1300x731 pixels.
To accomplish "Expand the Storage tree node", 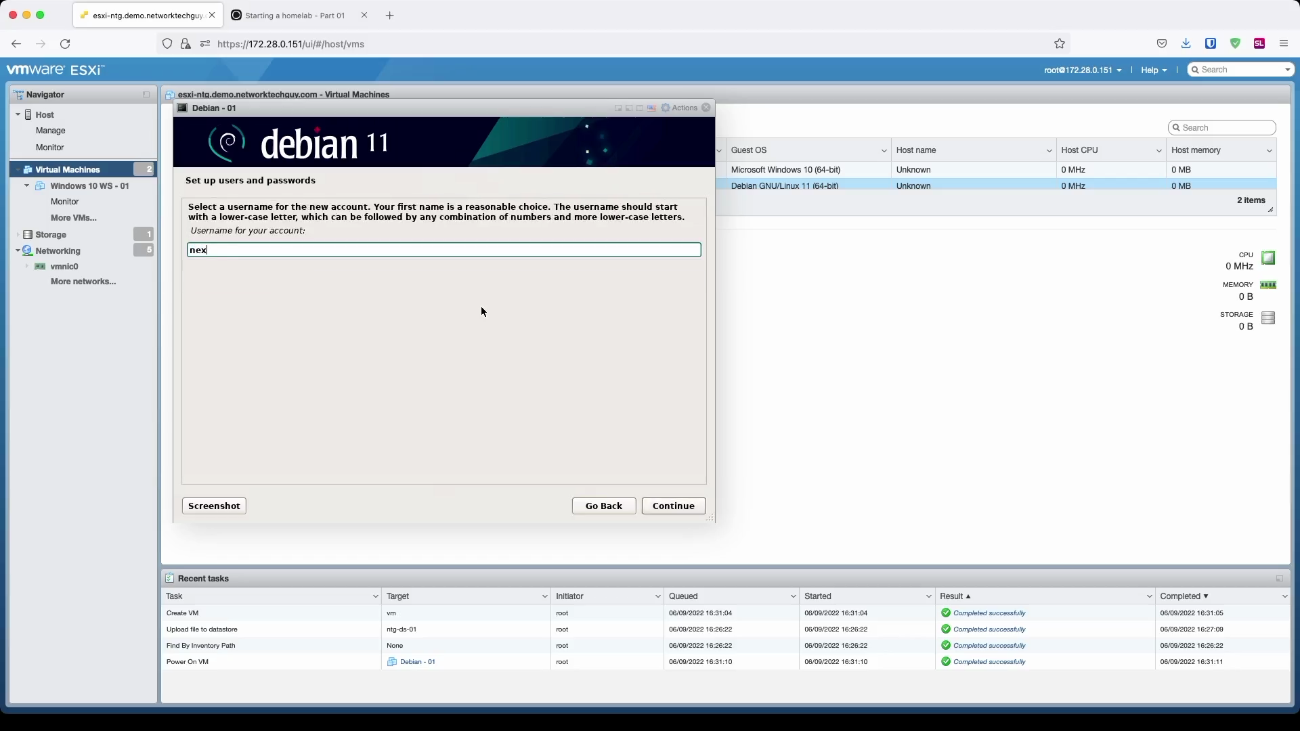I will coord(18,235).
